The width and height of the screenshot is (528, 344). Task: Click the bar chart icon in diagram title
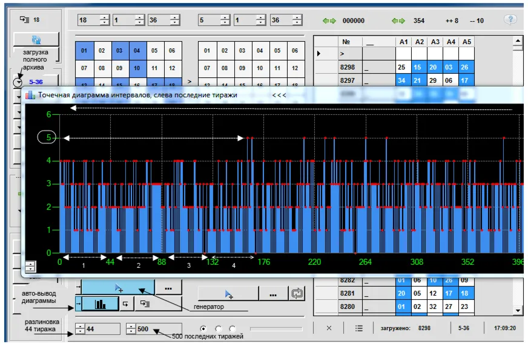click(30, 95)
